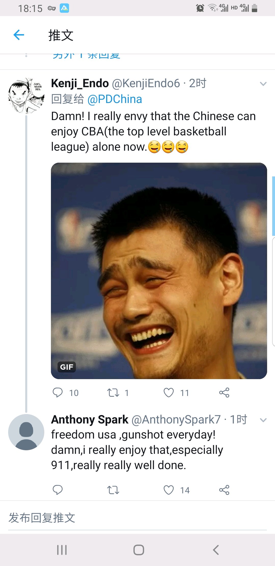Open the @PDChina mention link

[x=115, y=99]
